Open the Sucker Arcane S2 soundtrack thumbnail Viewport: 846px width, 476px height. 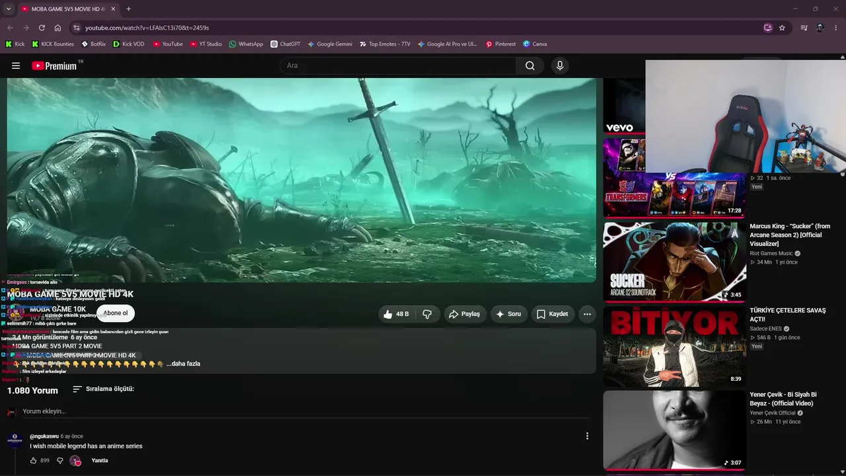pyautogui.click(x=674, y=261)
